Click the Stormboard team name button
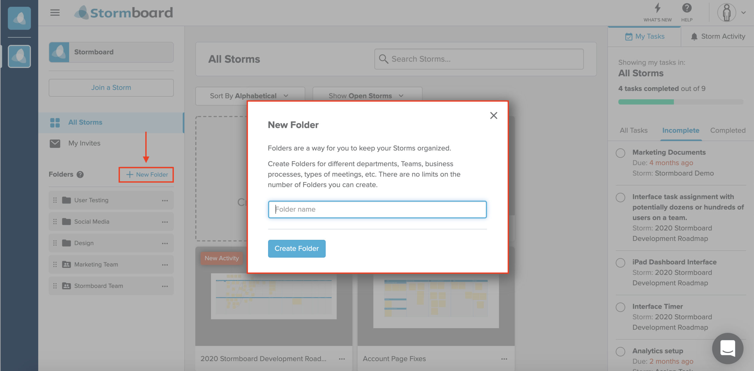Viewport: 754px width, 371px height. pyautogui.click(x=111, y=52)
